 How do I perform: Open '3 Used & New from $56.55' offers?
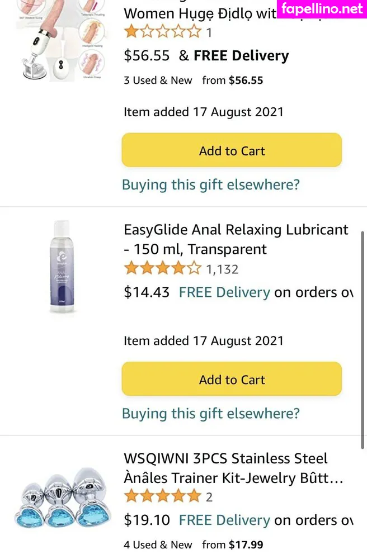193,80
